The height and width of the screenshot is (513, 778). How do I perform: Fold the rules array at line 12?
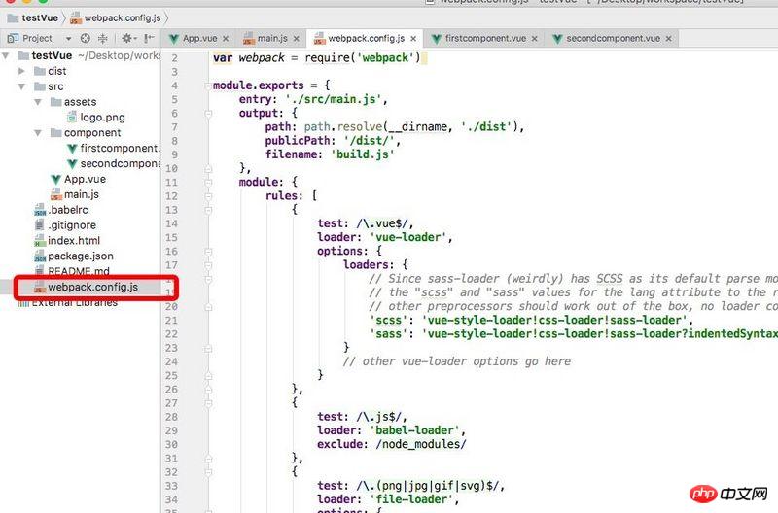(208, 196)
